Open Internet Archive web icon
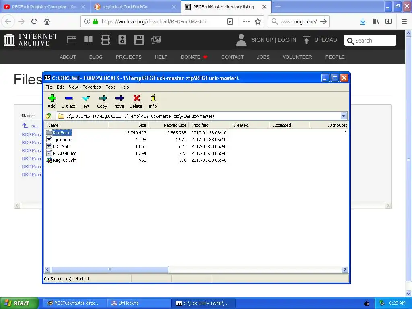The height and width of the screenshot is (309, 412). point(72,40)
